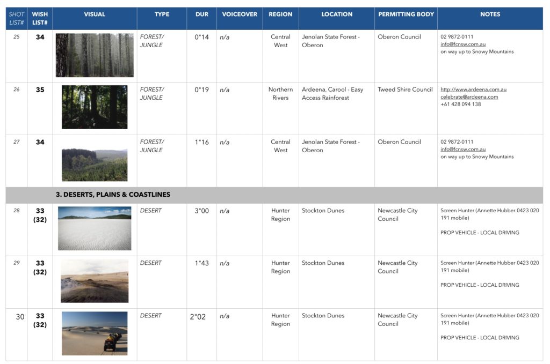The image size is (550, 364).
Task: Click the LOCATION column header
Action: pyautogui.click(x=337, y=18)
